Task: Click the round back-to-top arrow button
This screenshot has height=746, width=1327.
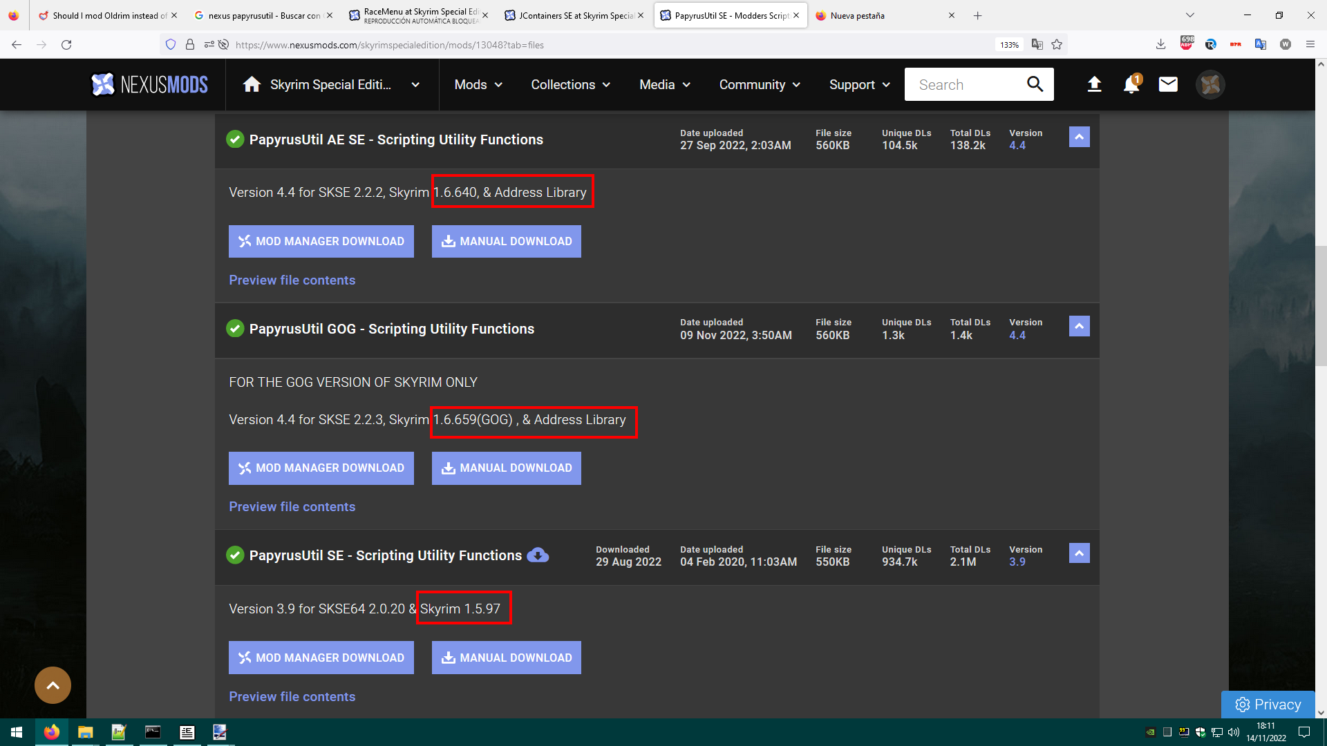Action: pos(53,685)
